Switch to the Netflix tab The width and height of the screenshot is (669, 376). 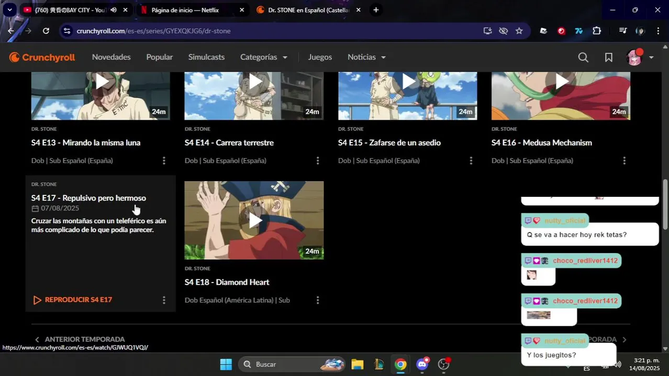185,10
